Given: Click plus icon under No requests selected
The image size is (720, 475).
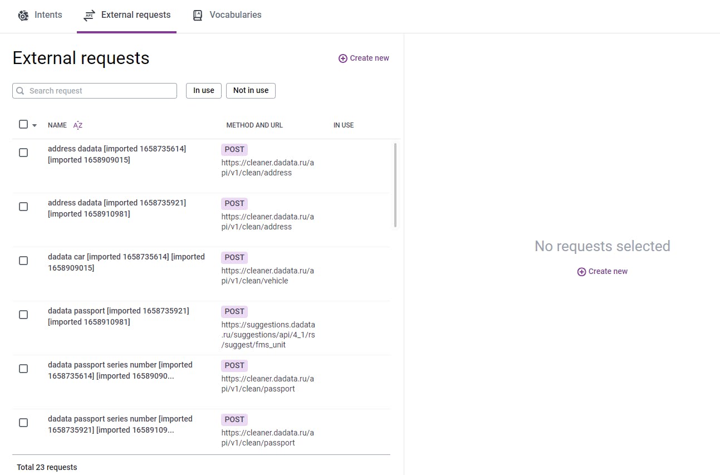Looking at the screenshot, I should [581, 272].
